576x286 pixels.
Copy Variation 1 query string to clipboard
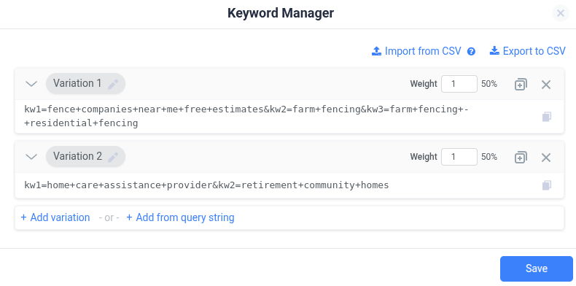point(547,117)
